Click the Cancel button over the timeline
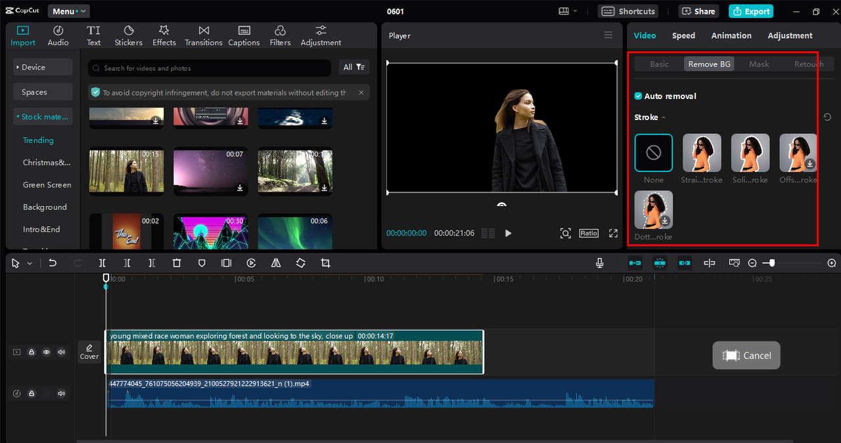 pos(746,356)
